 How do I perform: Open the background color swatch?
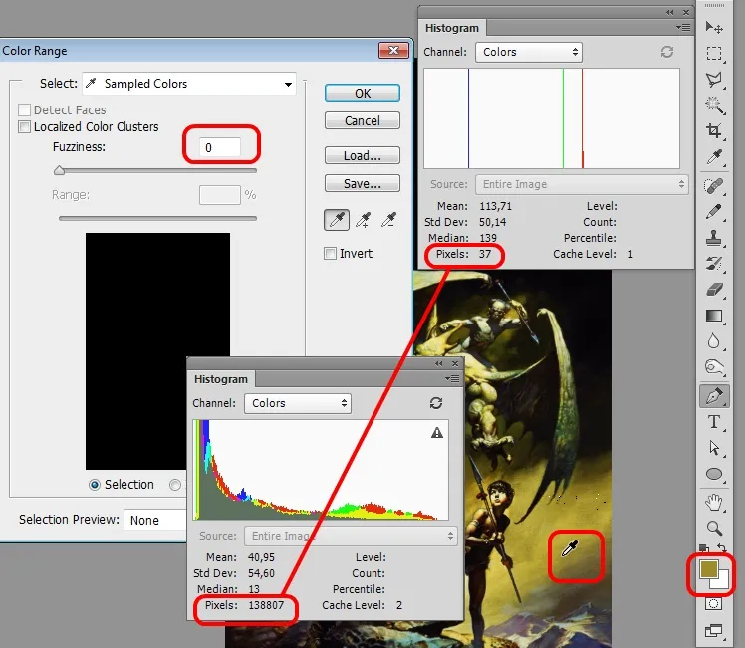pos(723,583)
